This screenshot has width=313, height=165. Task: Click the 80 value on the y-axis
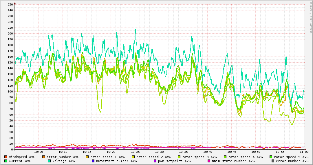[x=11, y=103]
